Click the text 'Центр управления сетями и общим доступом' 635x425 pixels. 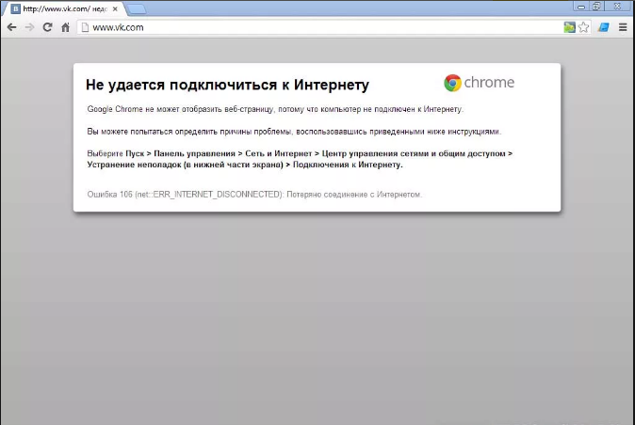pos(414,153)
